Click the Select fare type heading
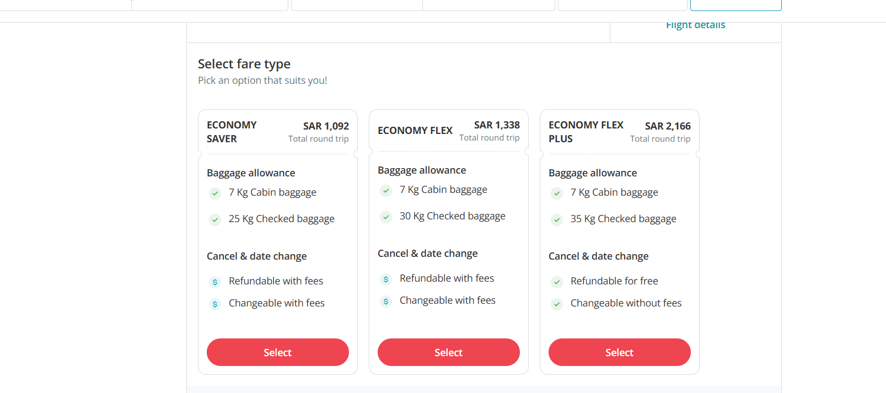Image resolution: width=886 pixels, height=393 pixels. click(244, 64)
